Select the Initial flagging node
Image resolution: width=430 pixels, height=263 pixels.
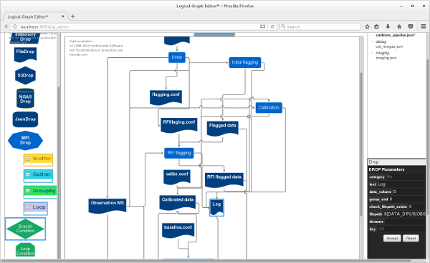[x=245, y=62]
